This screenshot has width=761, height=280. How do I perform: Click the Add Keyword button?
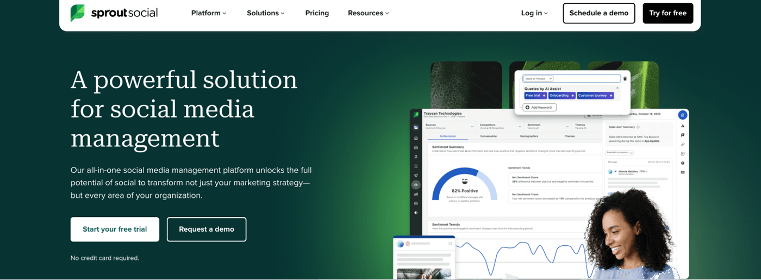(540, 108)
